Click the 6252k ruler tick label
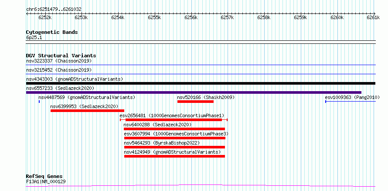Image resolution: width=388 pixels, height=191 pixels. 45,17
